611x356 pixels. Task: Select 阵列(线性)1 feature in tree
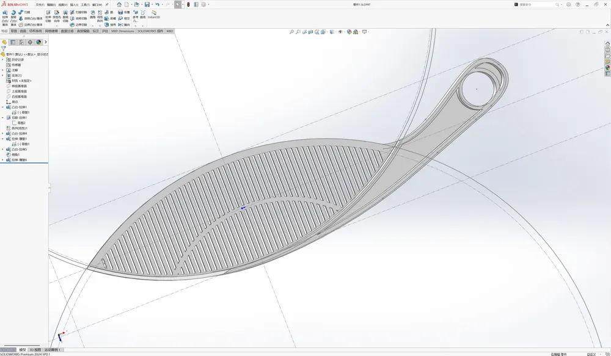[16, 128]
